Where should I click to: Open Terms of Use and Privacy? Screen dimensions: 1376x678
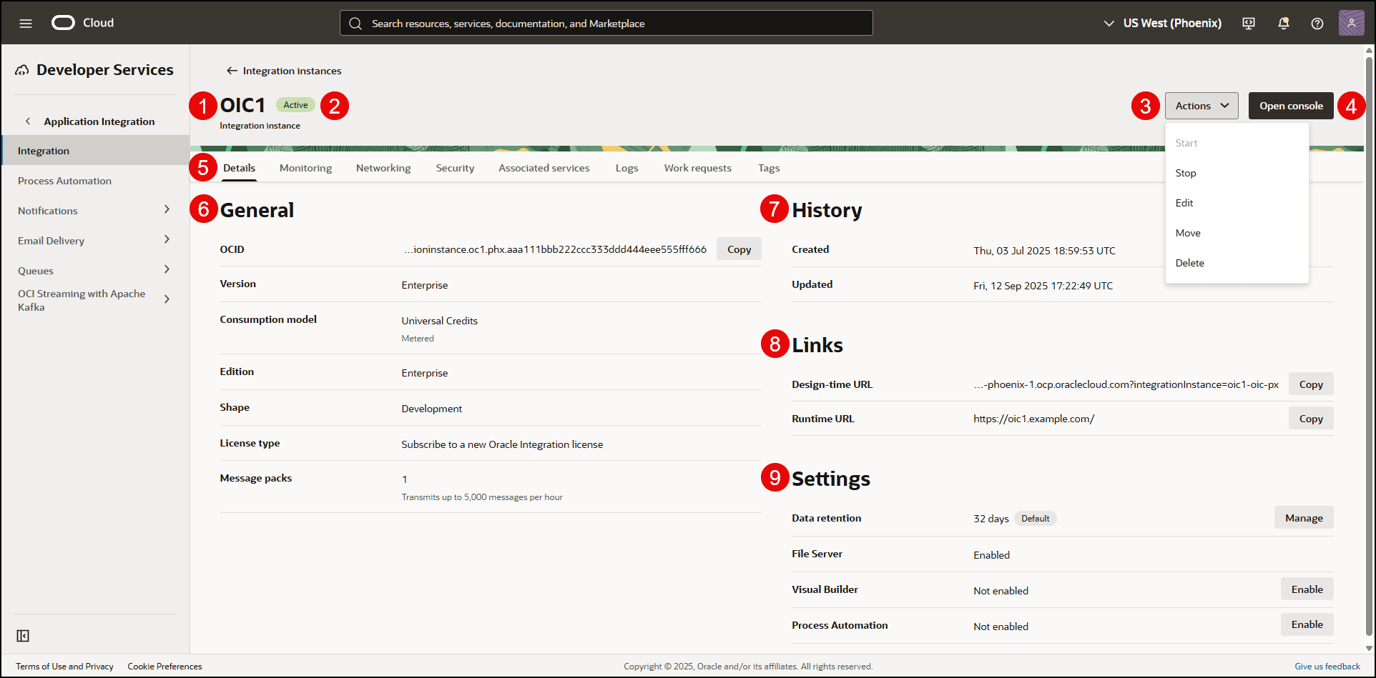pyautogui.click(x=64, y=666)
